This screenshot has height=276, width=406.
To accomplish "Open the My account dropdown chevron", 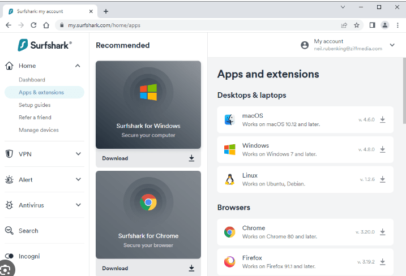I will 392,45.
